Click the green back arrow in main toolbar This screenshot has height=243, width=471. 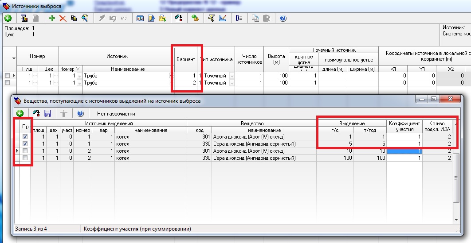pos(8,18)
